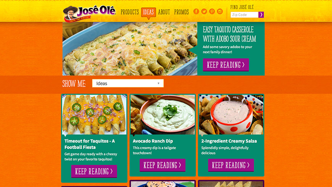Screen dimensions: 332x187
Task: Click the José Olé logo
Action: [89, 14]
